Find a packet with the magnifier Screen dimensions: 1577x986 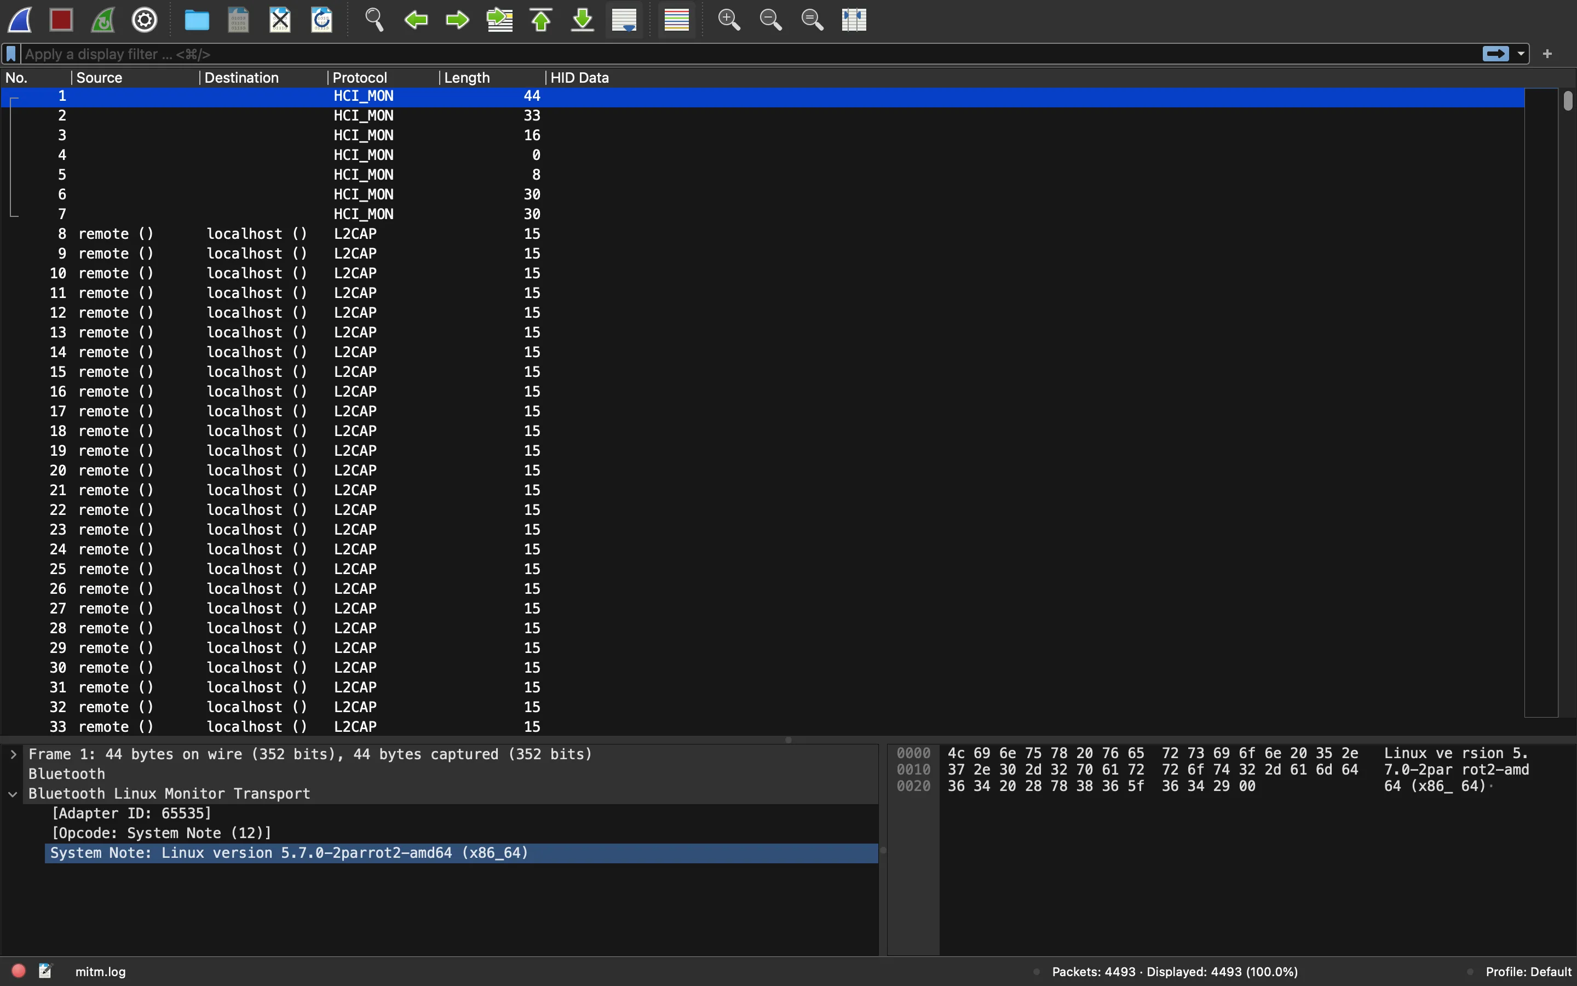click(374, 20)
